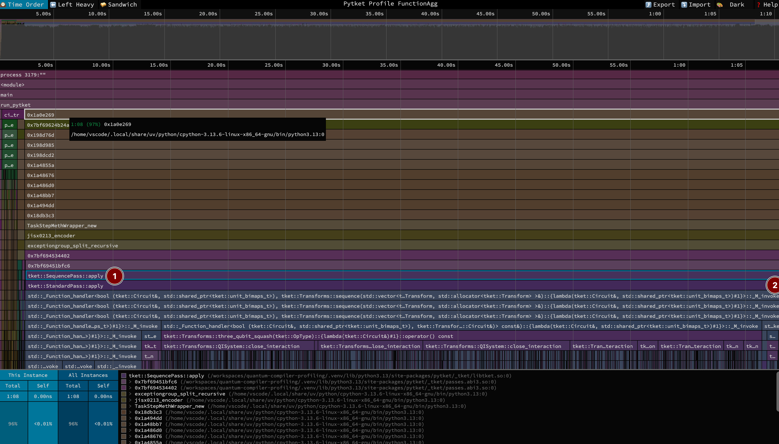Click the 'Pytket Profile FunctionAgg' title
The width and height of the screenshot is (779, 444).
(x=390, y=4)
